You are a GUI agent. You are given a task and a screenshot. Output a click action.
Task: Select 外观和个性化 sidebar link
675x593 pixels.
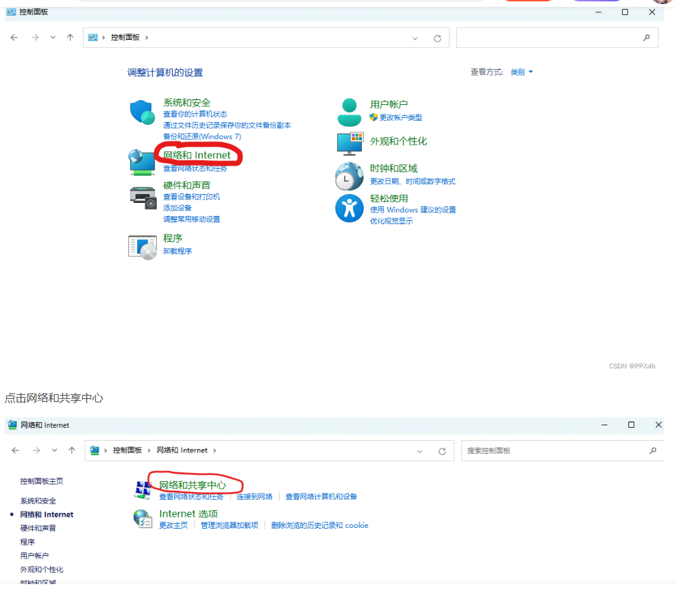pos(42,569)
